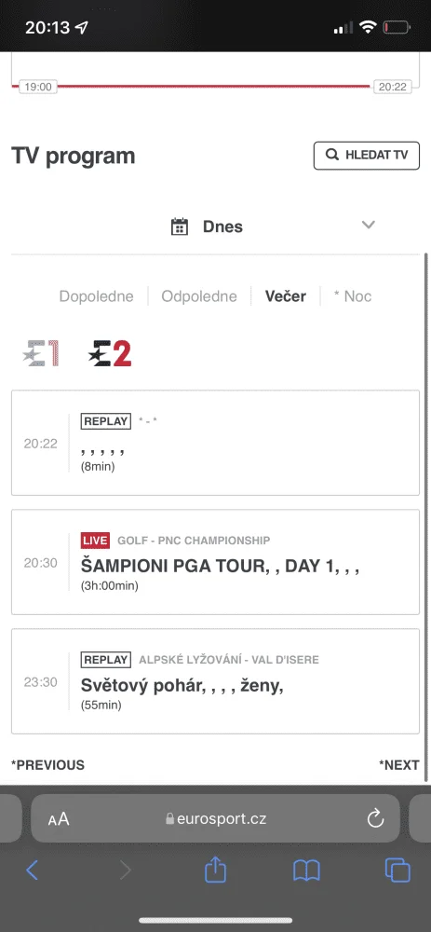Click the calendar icon beside Dnes
This screenshot has width=431, height=932.
[x=180, y=226]
